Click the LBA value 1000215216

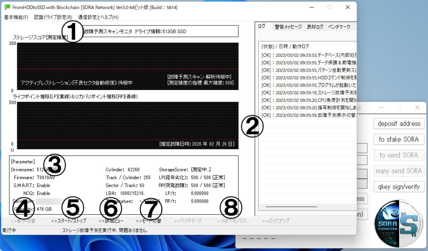tap(132, 193)
